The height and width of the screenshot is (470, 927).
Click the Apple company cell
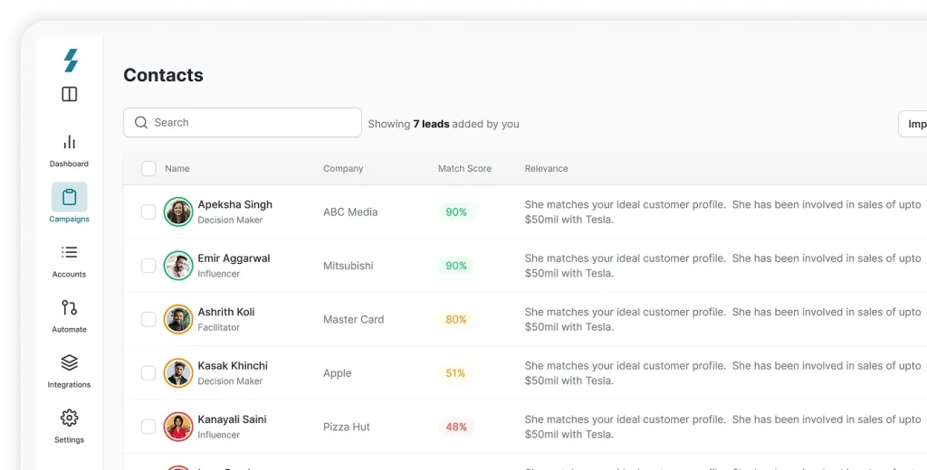pos(337,373)
